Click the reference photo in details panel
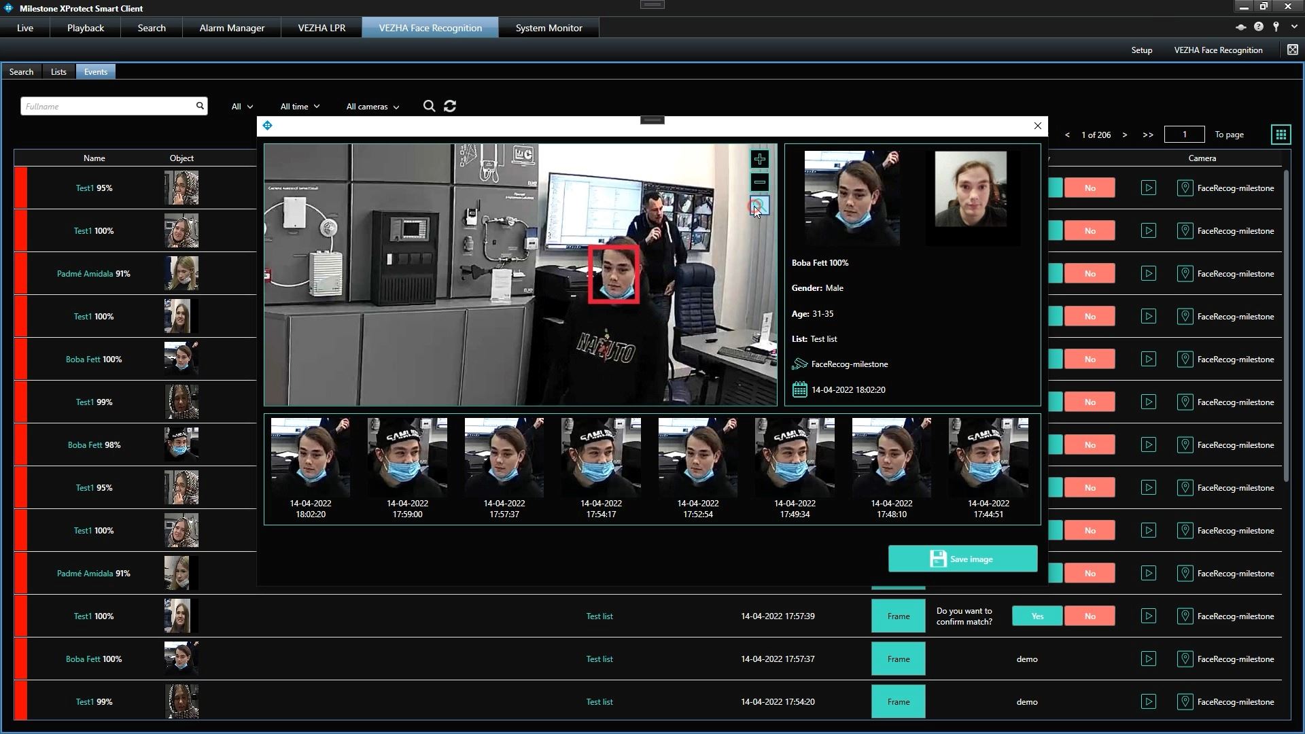The height and width of the screenshot is (734, 1305). (x=971, y=189)
